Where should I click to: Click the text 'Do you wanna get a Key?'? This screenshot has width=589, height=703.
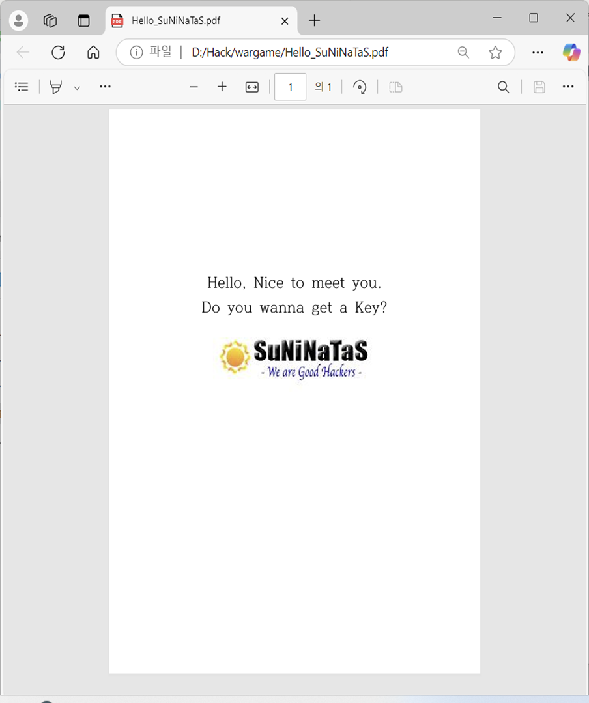click(294, 308)
